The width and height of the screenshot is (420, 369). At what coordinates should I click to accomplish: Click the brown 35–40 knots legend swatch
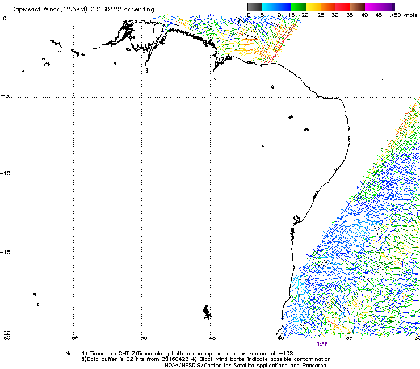pyautogui.click(x=358, y=7)
